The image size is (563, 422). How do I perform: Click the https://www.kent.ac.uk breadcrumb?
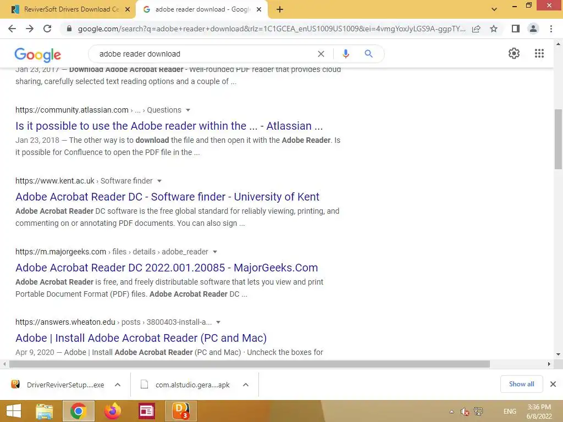click(55, 181)
